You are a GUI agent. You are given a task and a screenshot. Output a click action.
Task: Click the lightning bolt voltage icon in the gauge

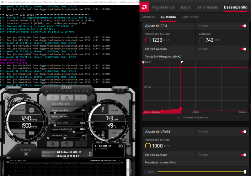tap(103, 109)
